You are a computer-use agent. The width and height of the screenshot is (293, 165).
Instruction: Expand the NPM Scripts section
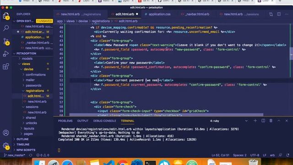tap(26, 150)
